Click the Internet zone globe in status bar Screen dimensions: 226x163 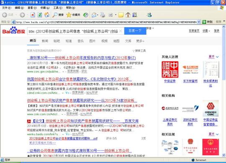pos(193,160)
